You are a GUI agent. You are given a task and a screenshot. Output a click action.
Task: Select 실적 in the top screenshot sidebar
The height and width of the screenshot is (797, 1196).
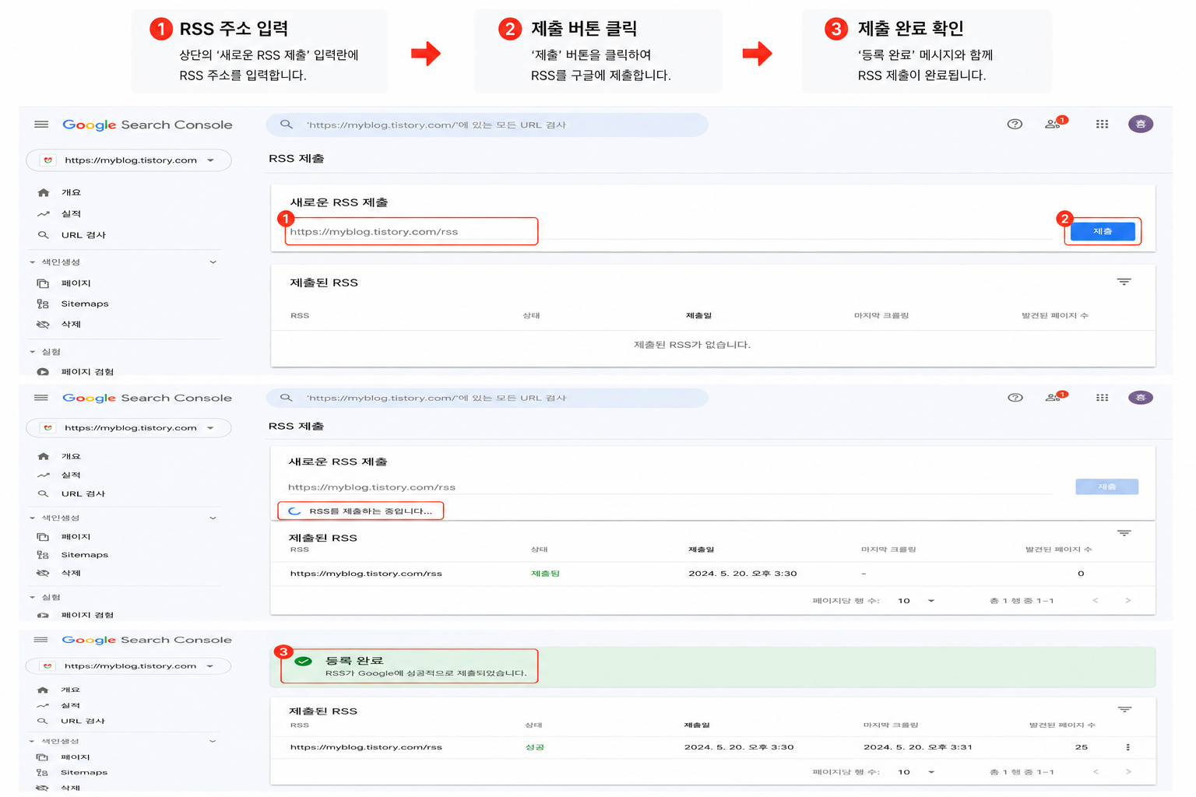(71, 214)
